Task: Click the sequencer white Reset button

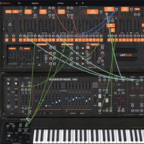Action: tap(100, 105)
